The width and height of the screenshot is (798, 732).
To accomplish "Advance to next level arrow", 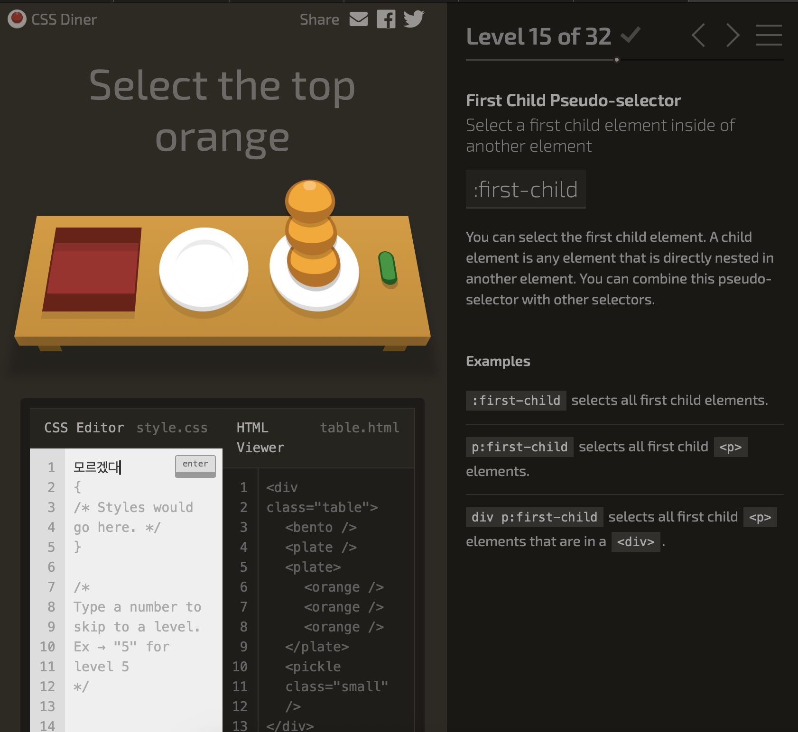I will [x=733, y=36].
